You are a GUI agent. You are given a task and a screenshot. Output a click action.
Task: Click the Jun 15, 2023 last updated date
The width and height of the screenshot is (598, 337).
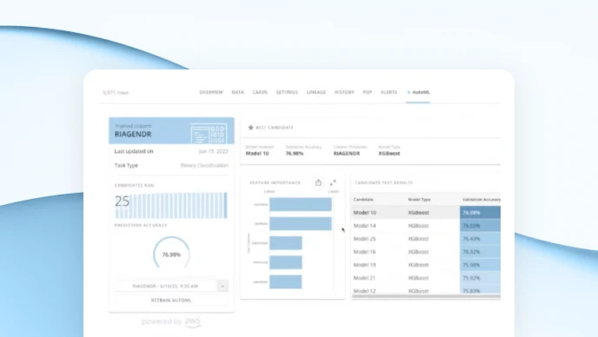pyautogui.click(x=213, y=151)
